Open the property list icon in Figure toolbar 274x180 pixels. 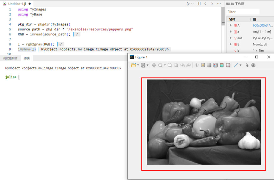pos(215,65)
